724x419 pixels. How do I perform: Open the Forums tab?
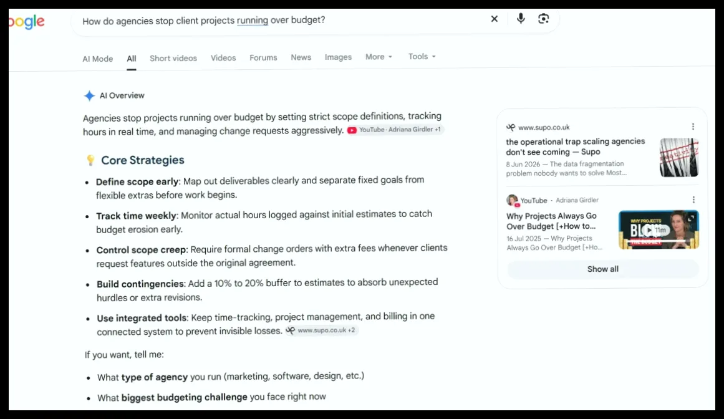click(x=263, y=58)
